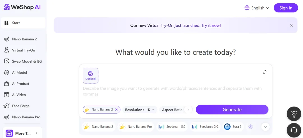Follow the Try it now link
Image resolution: width=303 pixels, height=138 pixels.
point(211,25)
